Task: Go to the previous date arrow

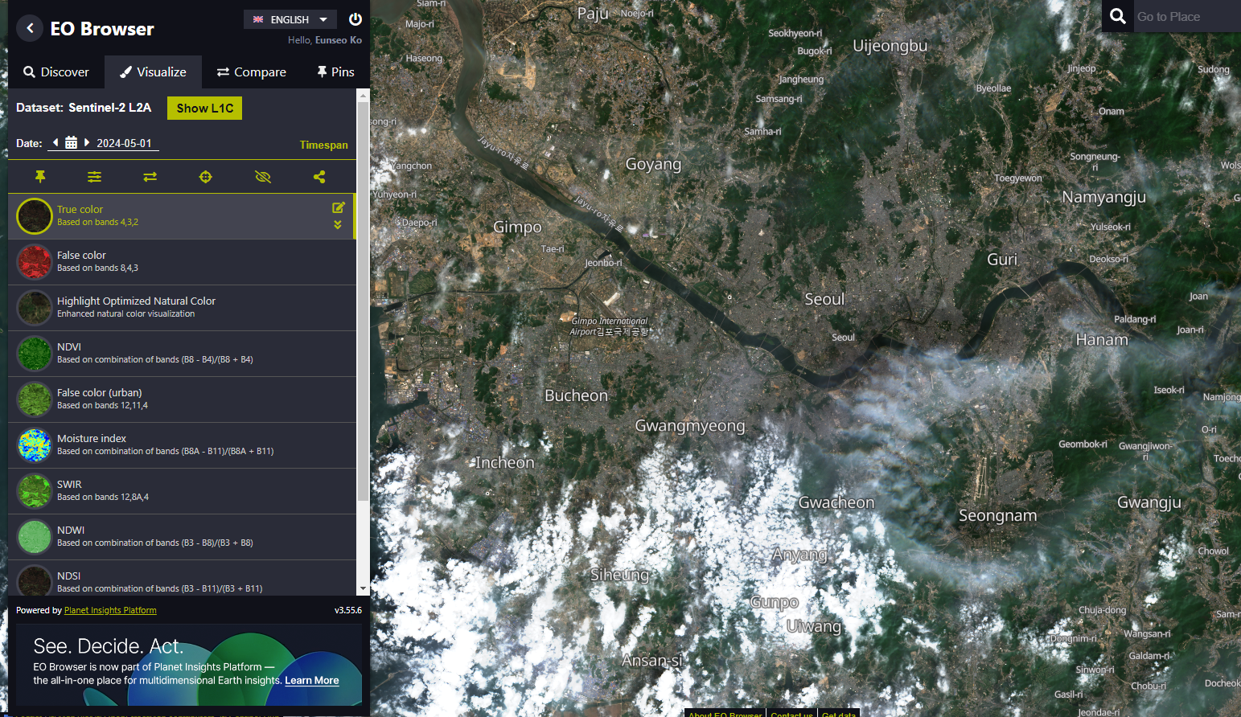Action: [55, 142]
